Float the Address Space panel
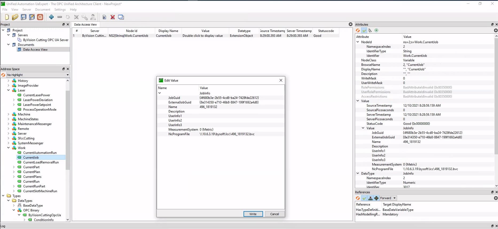Image resolution: width=498 pixels, height=229 pixels. pos(64,69)
